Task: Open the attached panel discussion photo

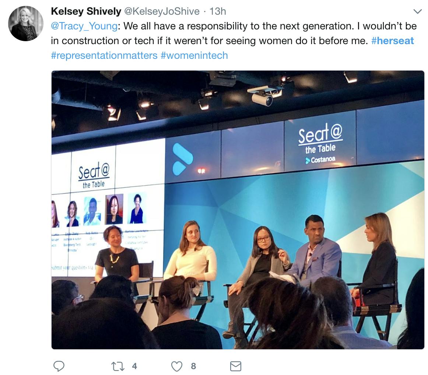Action: pyautogui.click(x=238, y=210)
